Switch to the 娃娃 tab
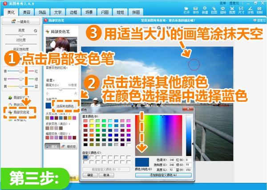 pyautogui.click(x=120, y=12)
